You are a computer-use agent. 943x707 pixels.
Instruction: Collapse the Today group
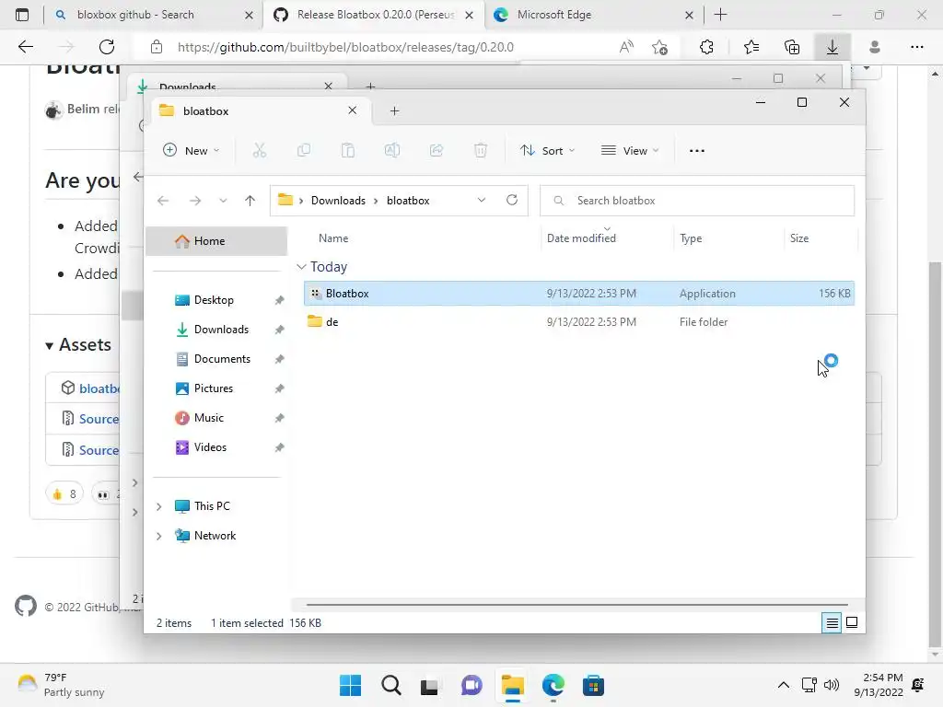(x=301, y=266)
